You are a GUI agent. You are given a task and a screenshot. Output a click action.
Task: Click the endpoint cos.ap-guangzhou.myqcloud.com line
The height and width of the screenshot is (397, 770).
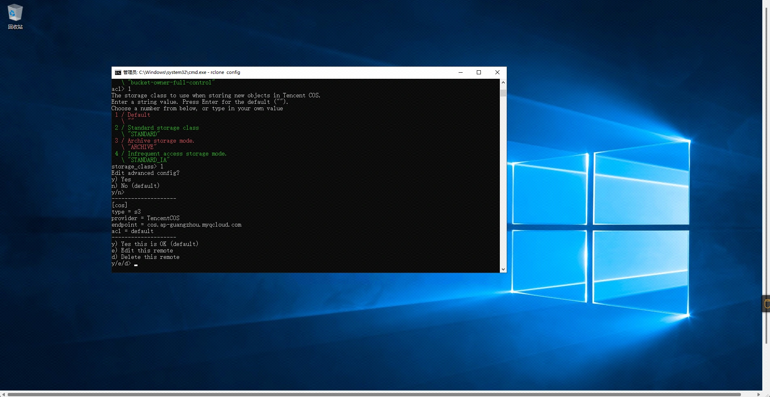176,225
